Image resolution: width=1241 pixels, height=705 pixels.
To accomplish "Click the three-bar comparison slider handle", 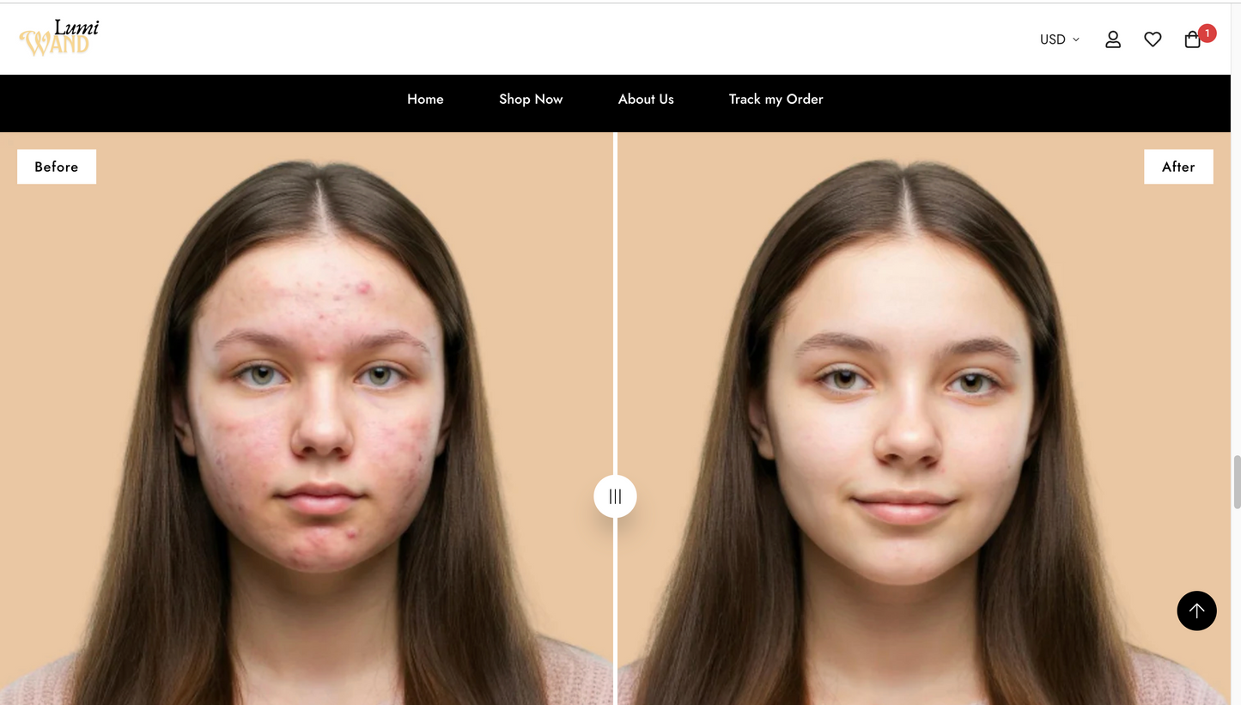I will pyautogui.click(x=615, y=496).
